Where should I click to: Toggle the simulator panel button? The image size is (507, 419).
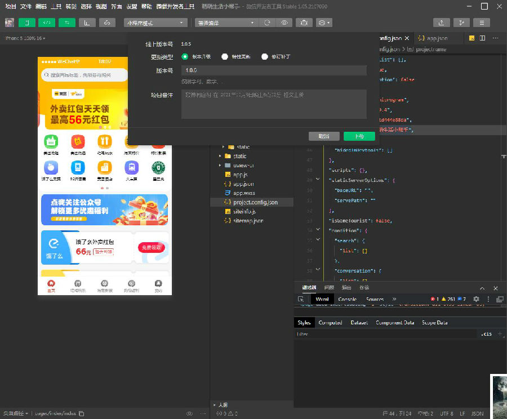[27, 23]
